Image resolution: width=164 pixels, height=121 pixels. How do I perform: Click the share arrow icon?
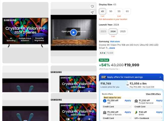click(92, 12)
